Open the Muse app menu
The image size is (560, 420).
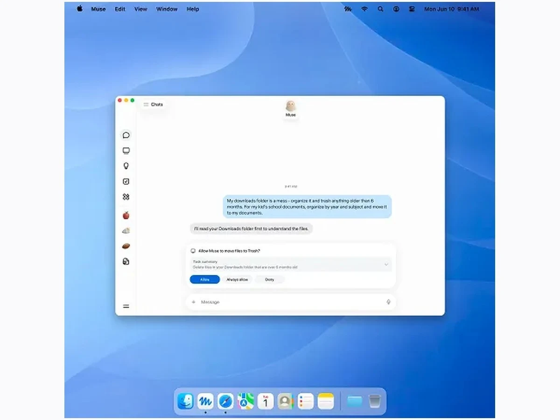coord(98,9)
